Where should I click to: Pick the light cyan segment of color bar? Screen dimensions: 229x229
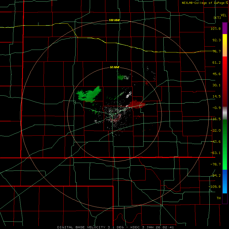click(x=225, y=189)
